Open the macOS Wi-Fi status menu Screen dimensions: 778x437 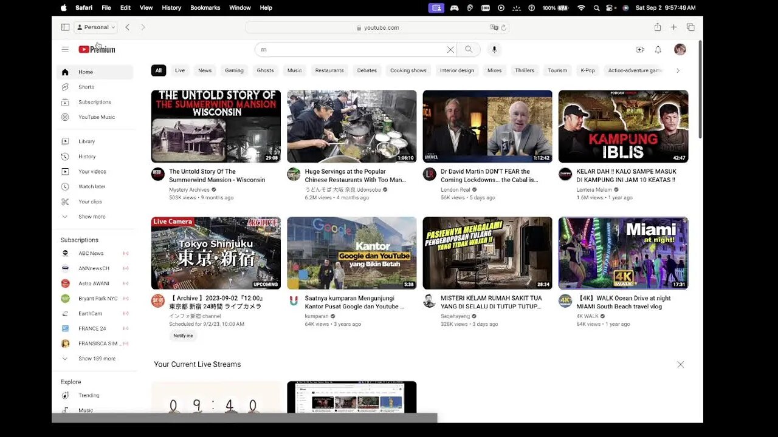pyautogui.click(x=581, y=8)
